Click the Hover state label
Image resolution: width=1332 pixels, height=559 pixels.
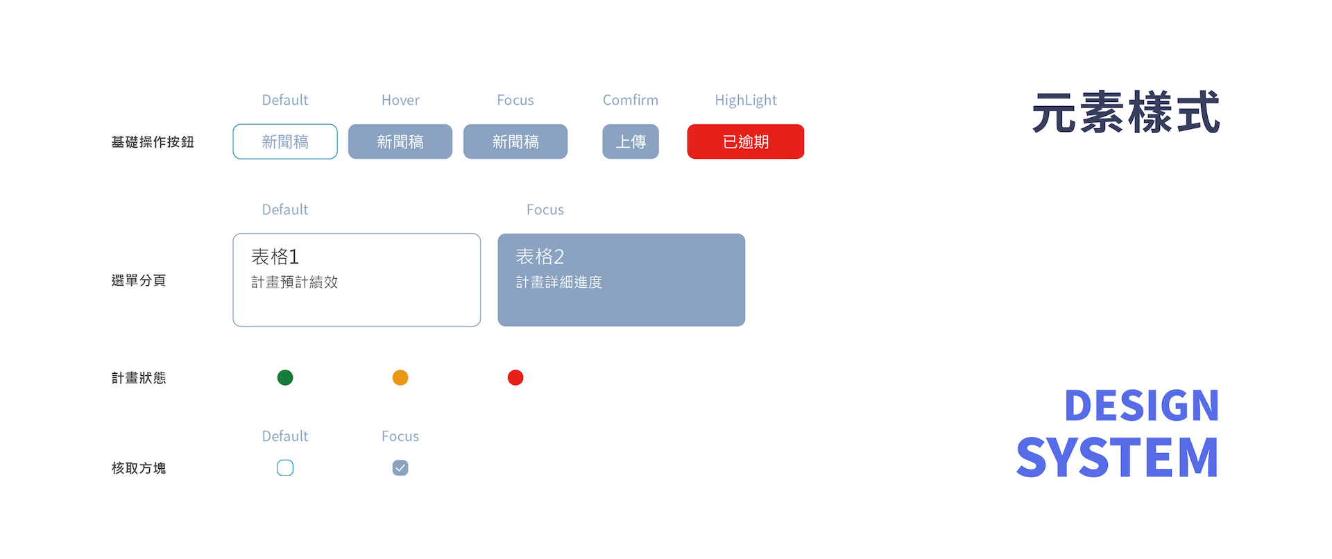(400, 100)
